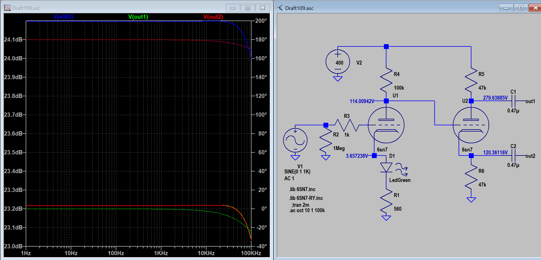The image size is (541, 260).
Task: Select resistor R5 47k symbol
Action: click(x=471, y=80)
